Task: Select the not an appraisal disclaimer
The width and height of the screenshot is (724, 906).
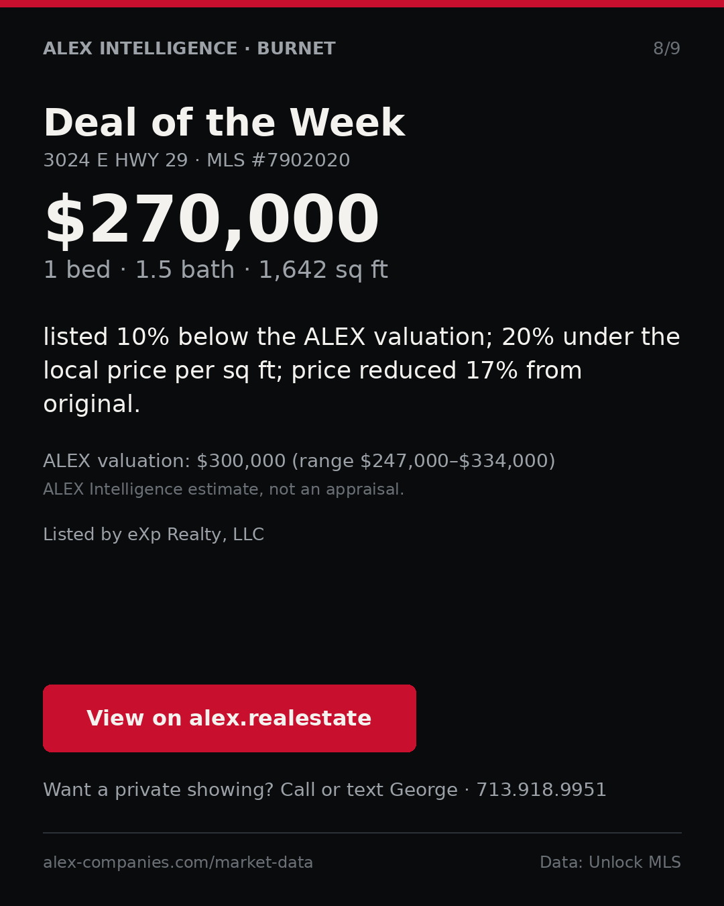Action: (x=223, y=490)
